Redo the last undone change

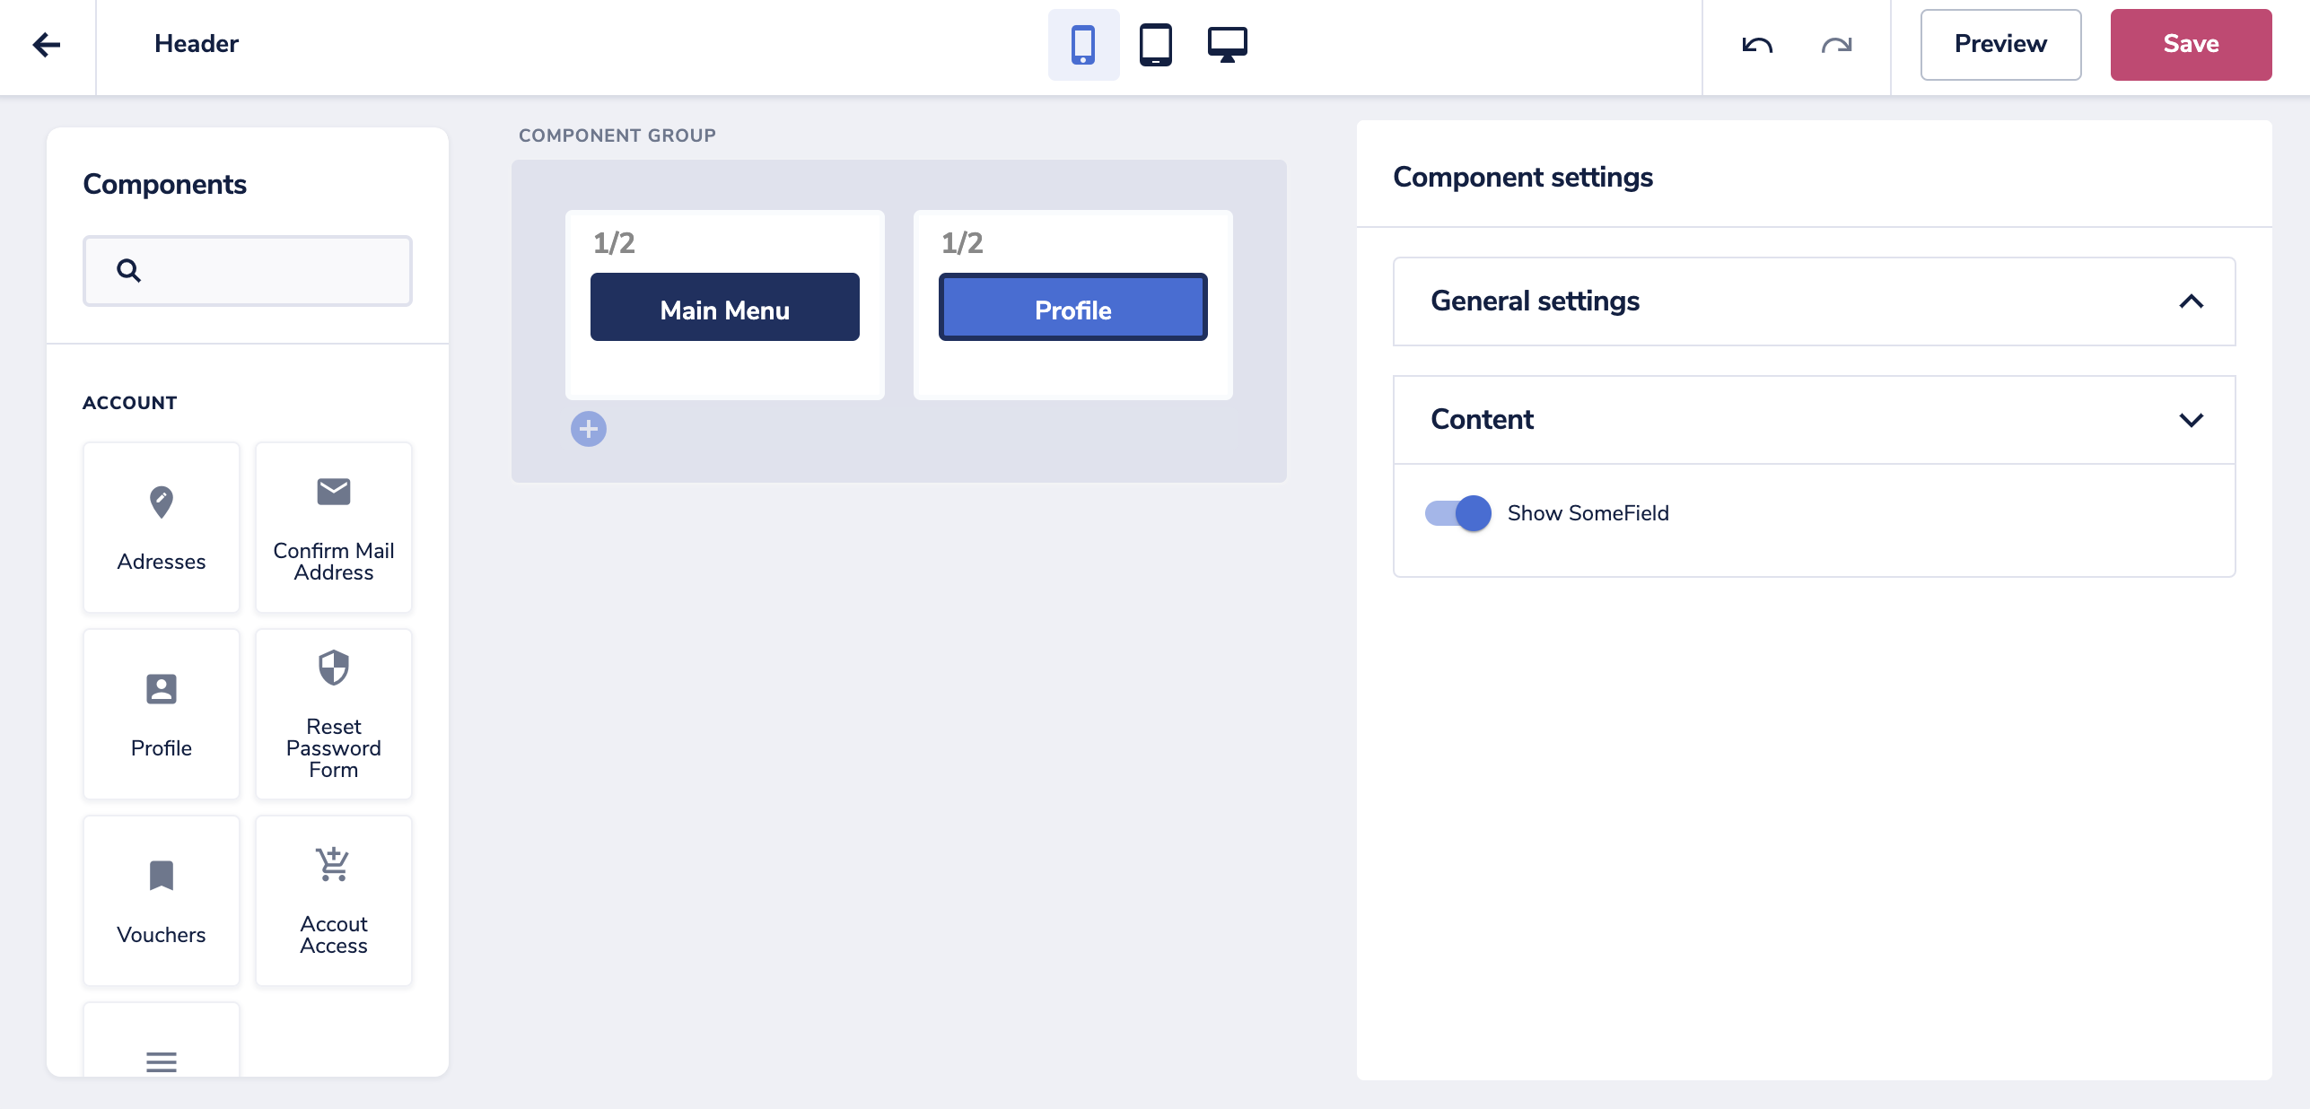[x=1836, y=45]
